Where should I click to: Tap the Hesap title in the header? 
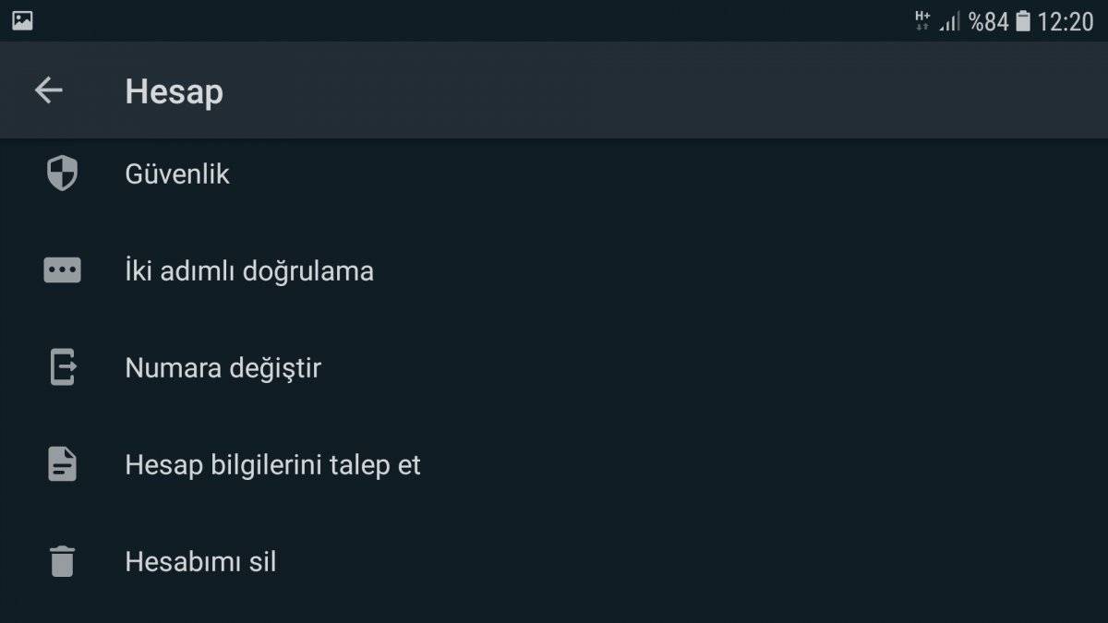tap(174, 90)
